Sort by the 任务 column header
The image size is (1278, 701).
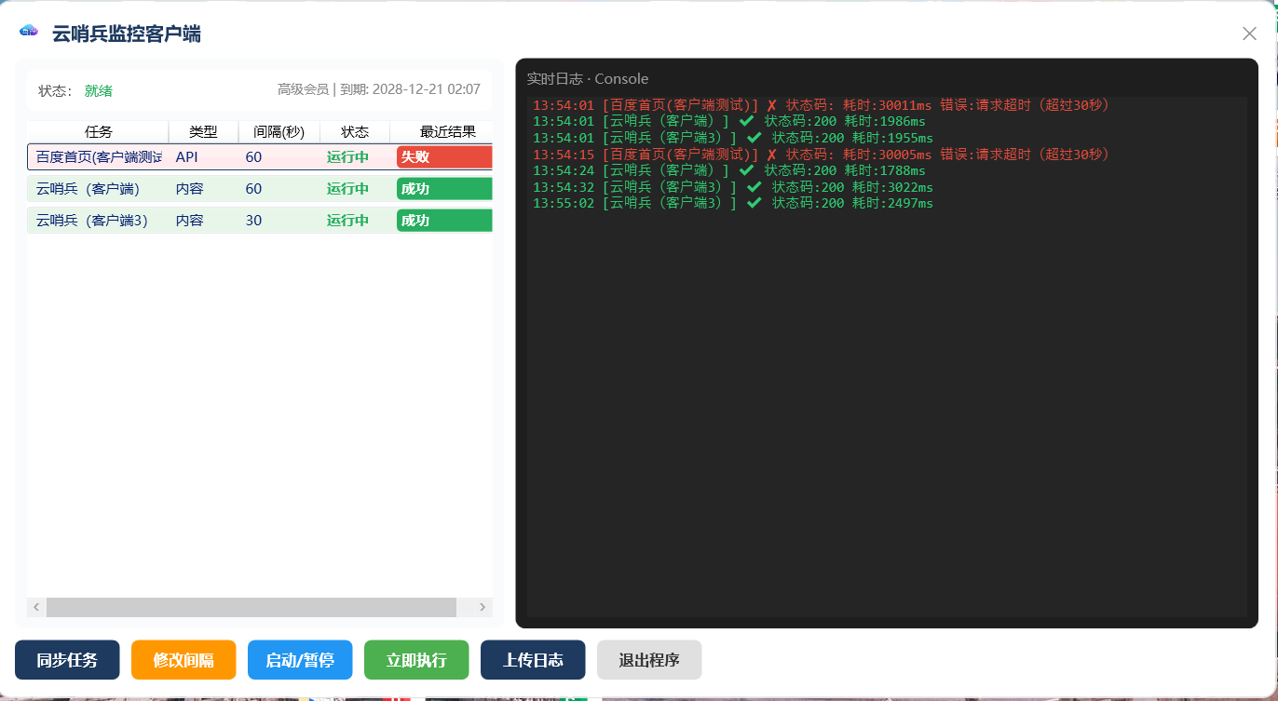pyautogui.click(x=98, y=131)
